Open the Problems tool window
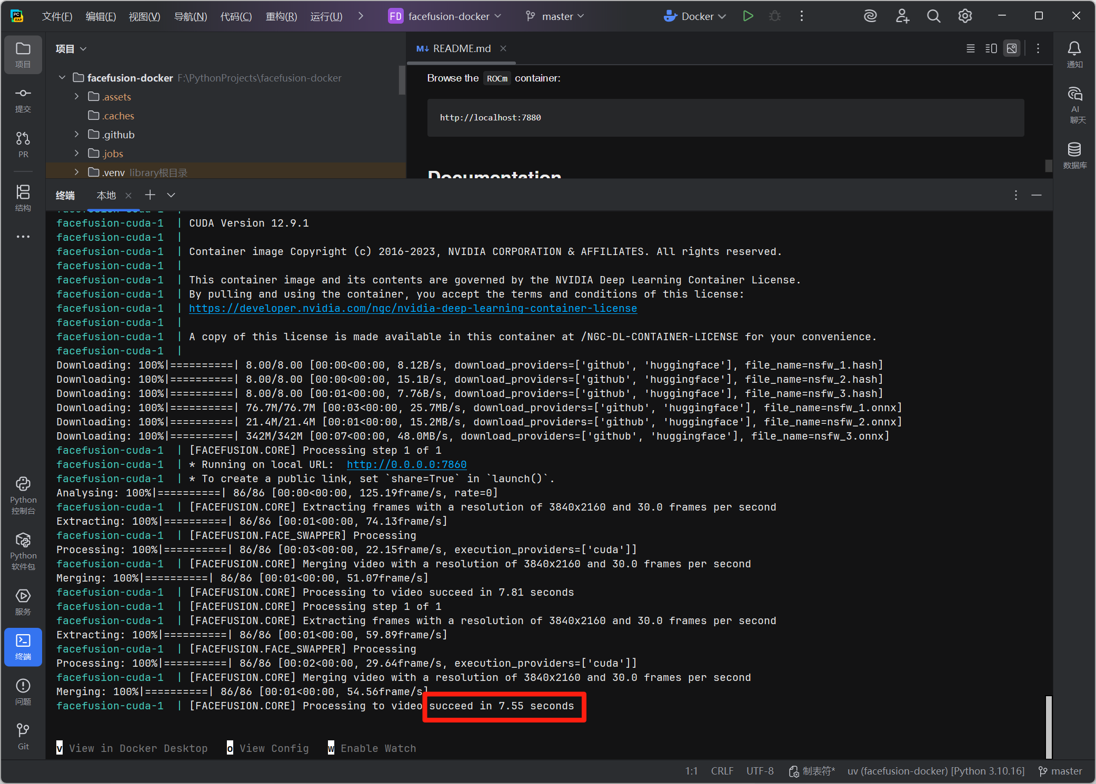Screen dimensions: 1096x784 (x=23, y=691)
